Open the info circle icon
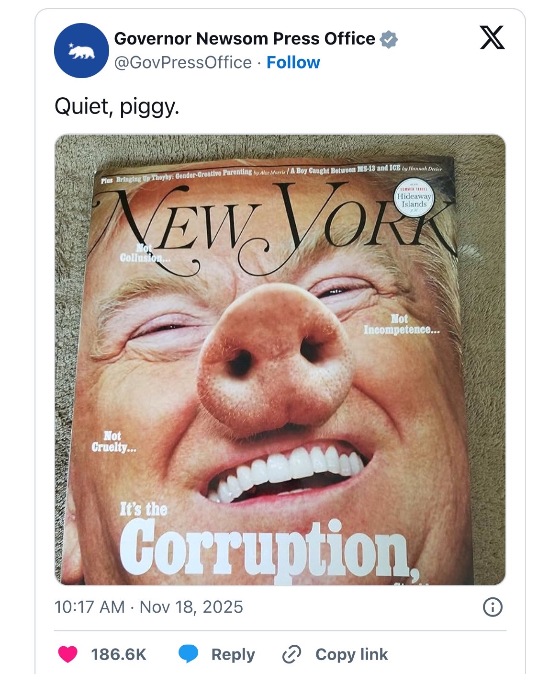560x674 pixels. (x=493, y=607)
